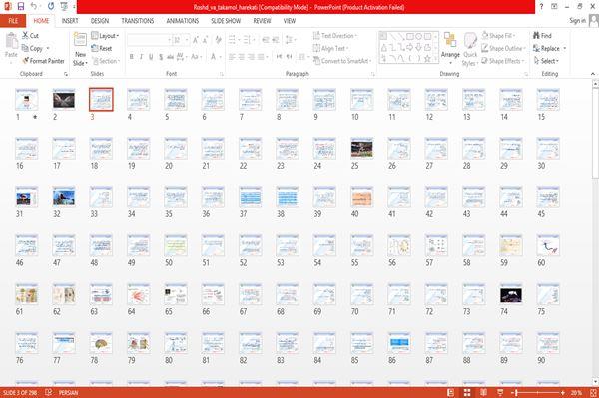
Task: Apply bold formatting
Action: 132,57
